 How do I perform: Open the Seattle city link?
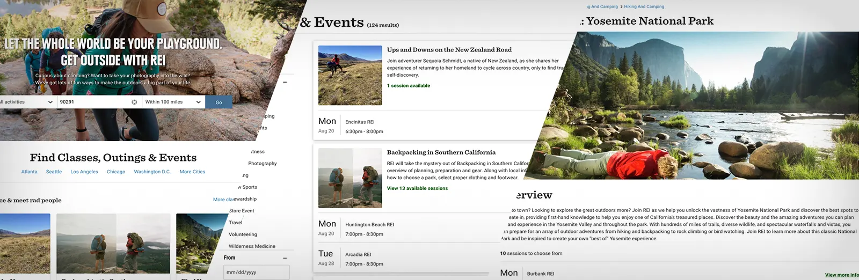54,172
